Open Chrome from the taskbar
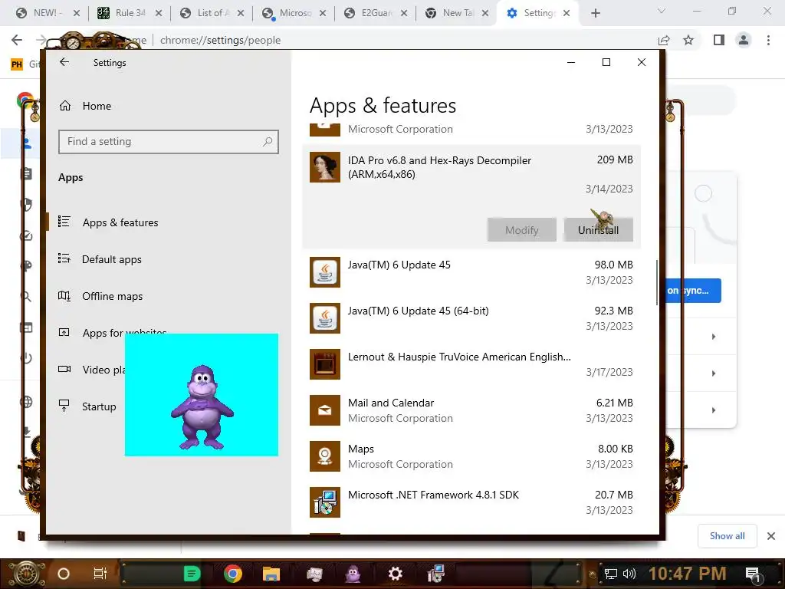 (x=233, y=574)
